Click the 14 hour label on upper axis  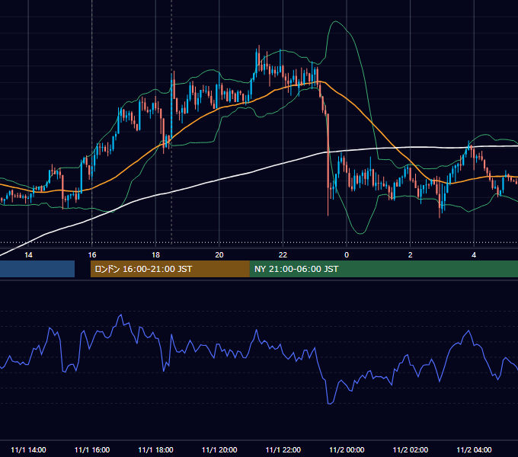point(28,255)
